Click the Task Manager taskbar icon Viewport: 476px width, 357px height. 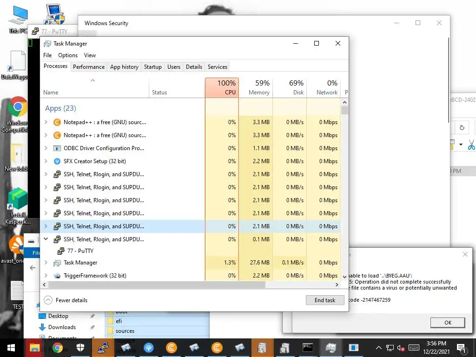tap(331, 348)
